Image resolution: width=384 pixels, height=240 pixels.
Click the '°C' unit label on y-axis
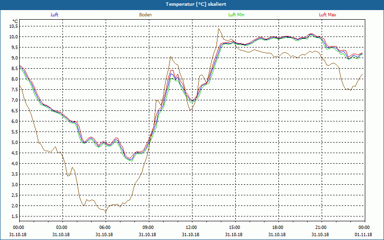(15, 22)
